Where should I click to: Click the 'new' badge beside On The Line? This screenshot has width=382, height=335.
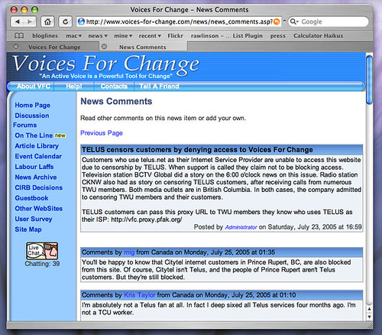pyautogui.click(x=60, y=135)
